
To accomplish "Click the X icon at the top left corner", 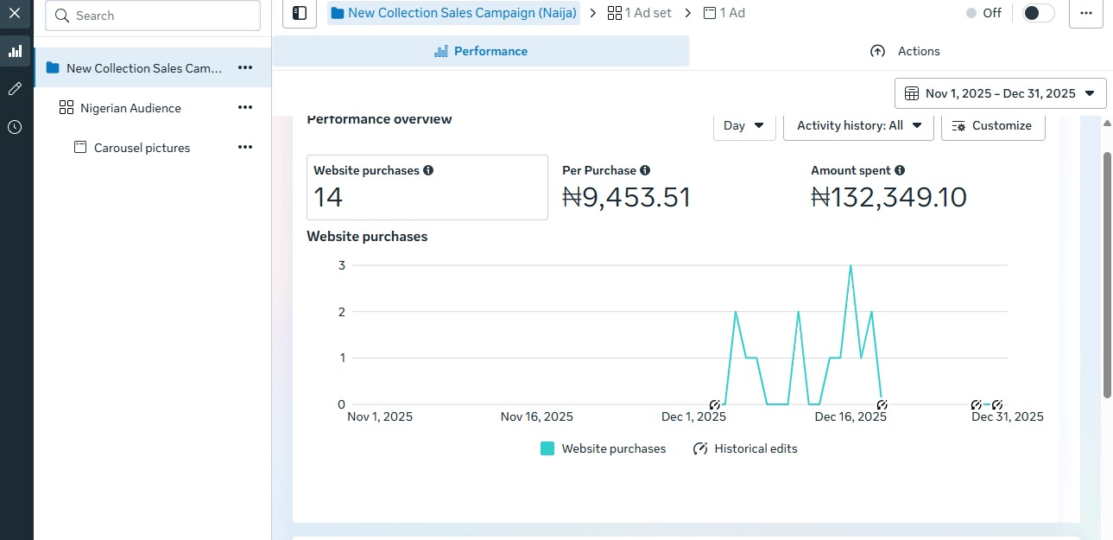I will [x=15, y=13].
